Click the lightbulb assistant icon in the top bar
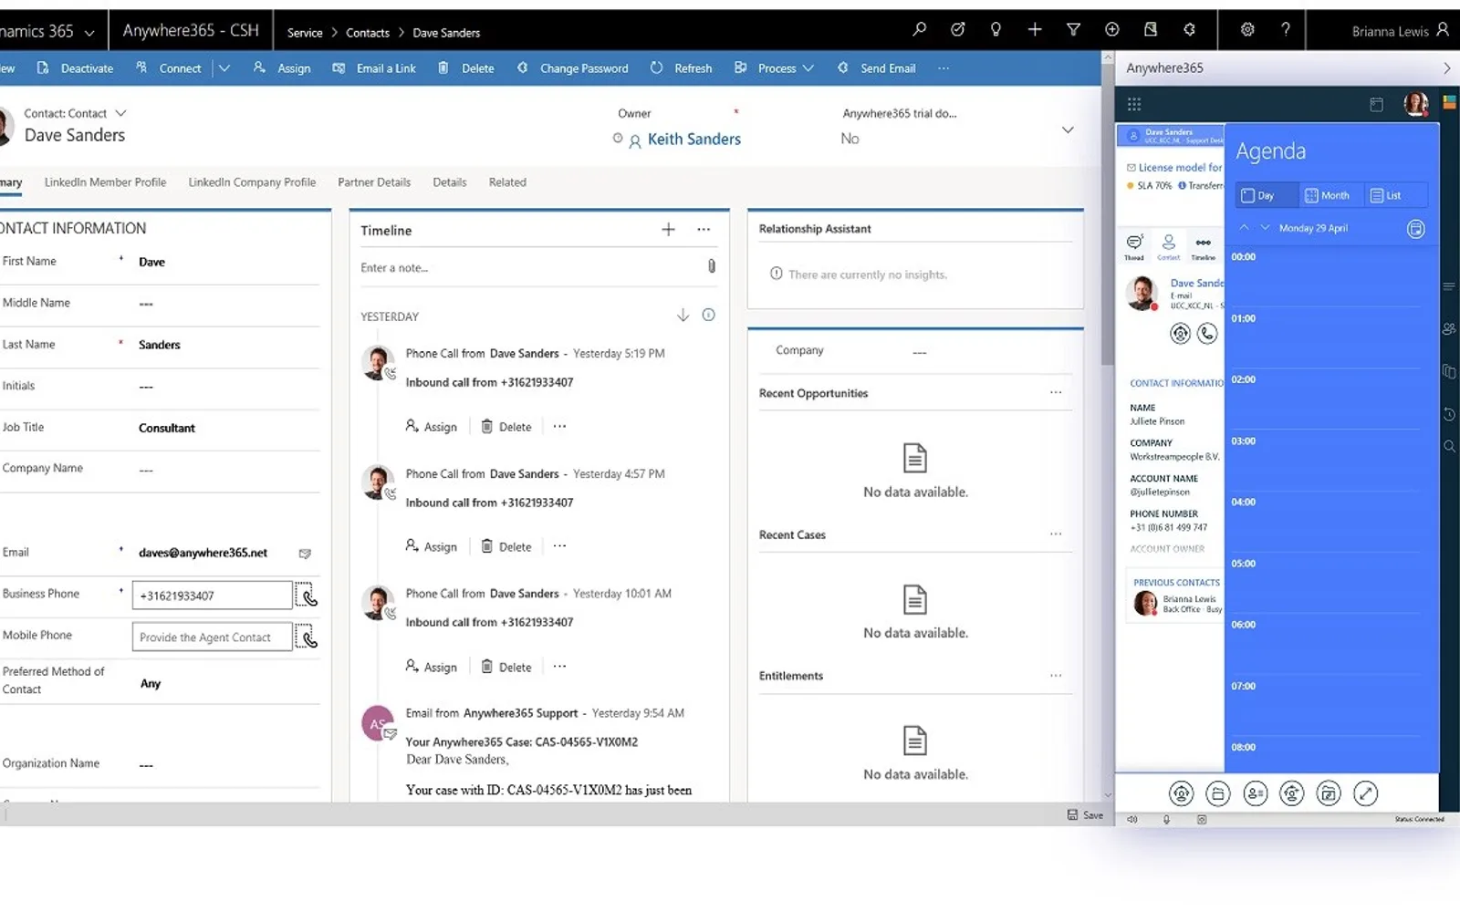This screenshot has width=1460, height=912. point(996,30)
